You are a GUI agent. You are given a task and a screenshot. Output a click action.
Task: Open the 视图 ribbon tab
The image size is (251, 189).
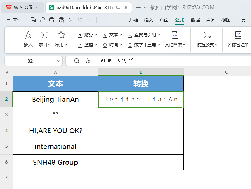coord(226,20)
